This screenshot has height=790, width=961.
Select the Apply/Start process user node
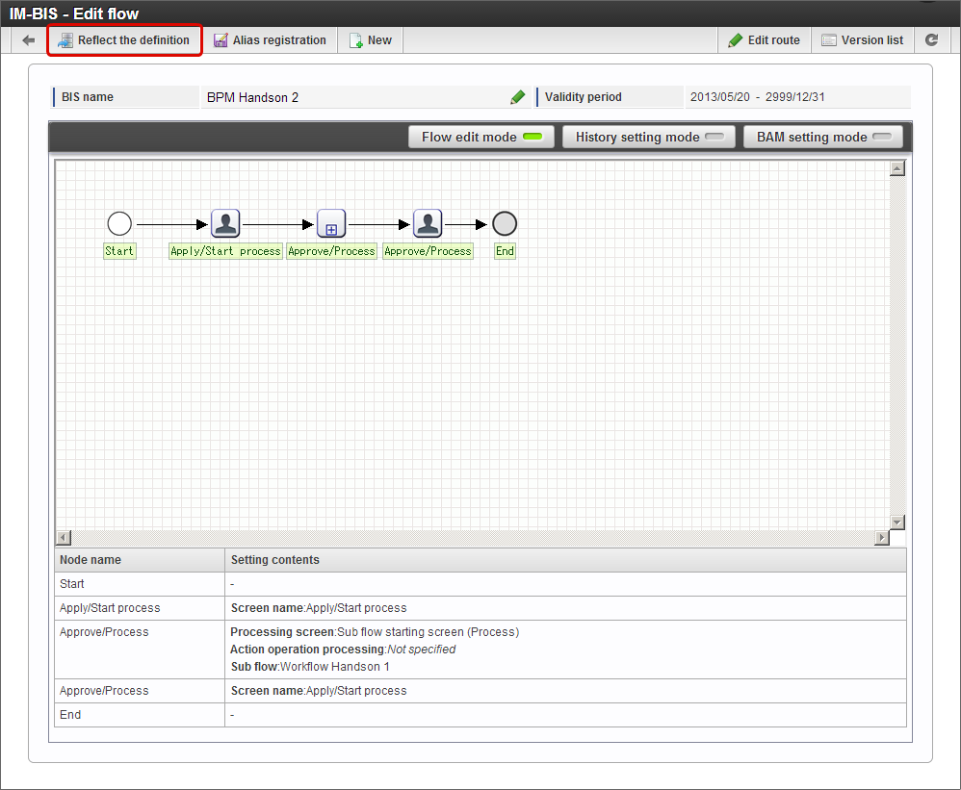225,223
